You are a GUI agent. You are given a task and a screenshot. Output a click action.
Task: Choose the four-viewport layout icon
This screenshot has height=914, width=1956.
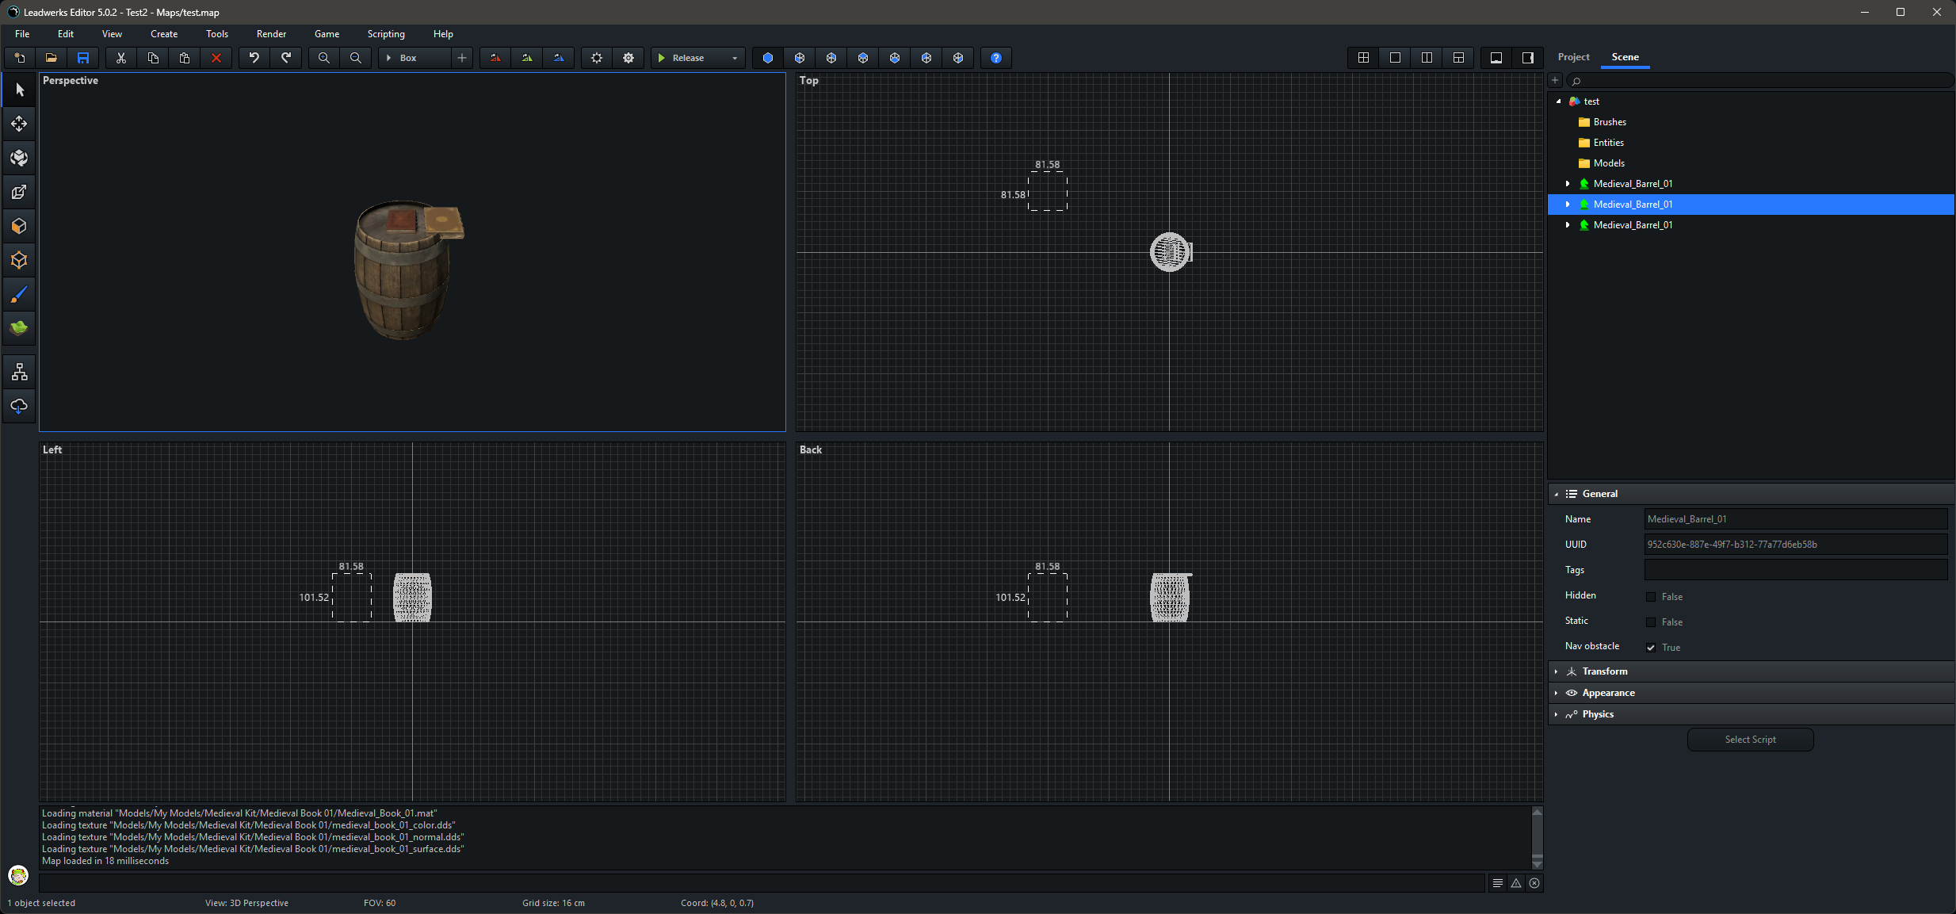click(x=1363, y=58)
